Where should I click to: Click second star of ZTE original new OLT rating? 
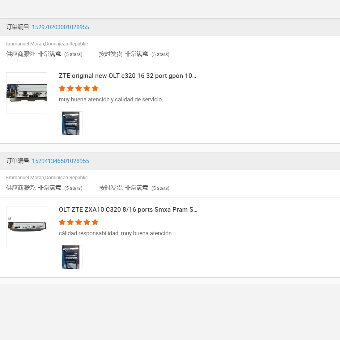tap(70, 89)
